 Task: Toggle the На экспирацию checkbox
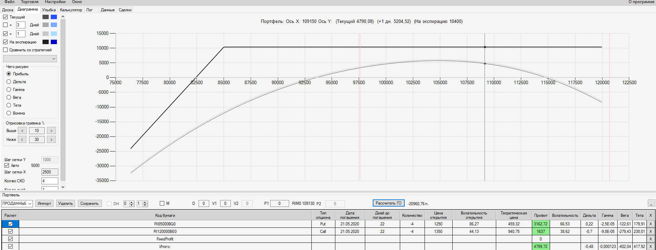pyautogui.click(x=5, y=42)
